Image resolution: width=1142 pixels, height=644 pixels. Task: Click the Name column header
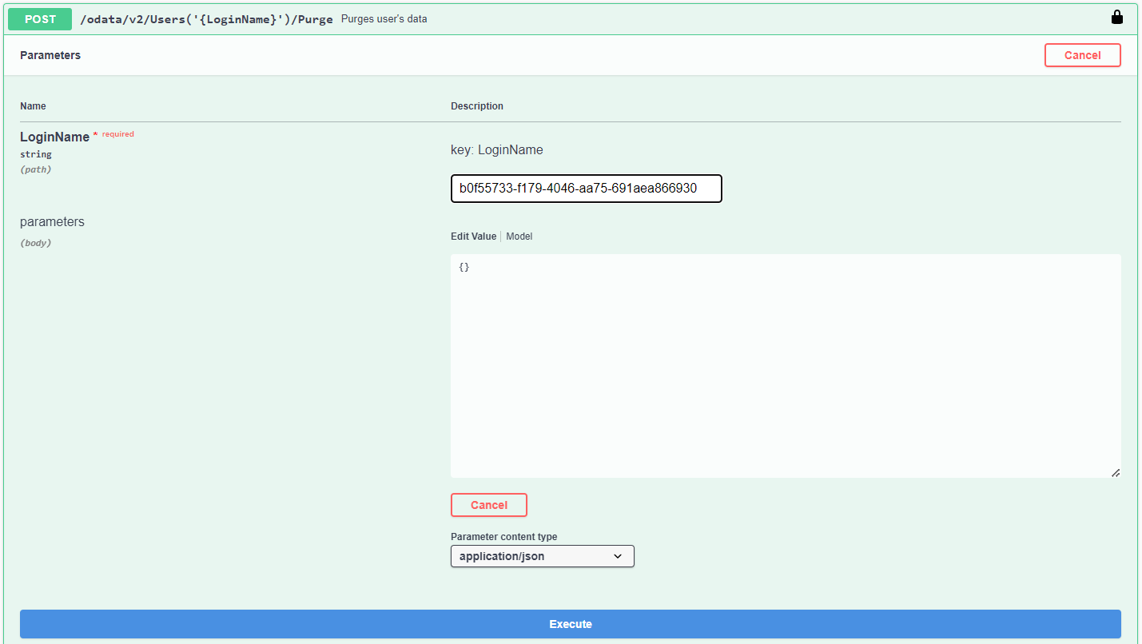33,106
